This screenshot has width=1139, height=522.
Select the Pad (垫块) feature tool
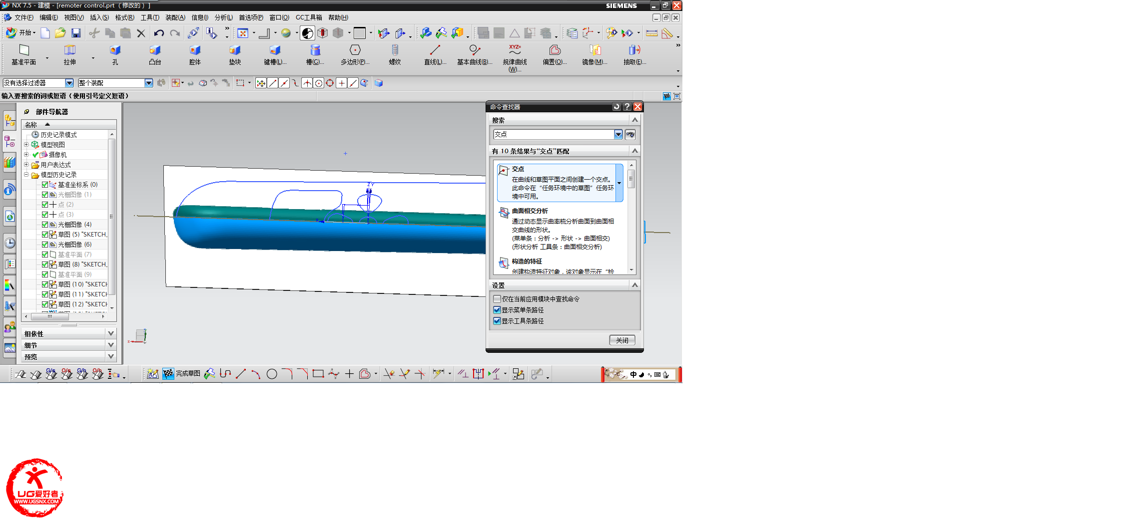click(235, 55)
